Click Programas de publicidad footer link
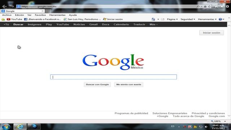The image size is (231, 130). click(131, 113)
